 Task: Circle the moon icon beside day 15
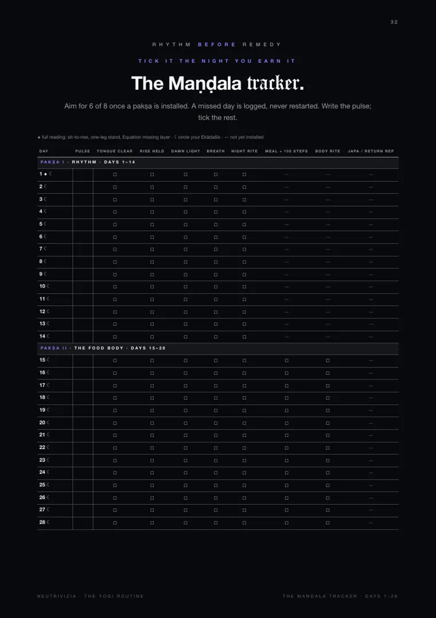pos(48,360)
